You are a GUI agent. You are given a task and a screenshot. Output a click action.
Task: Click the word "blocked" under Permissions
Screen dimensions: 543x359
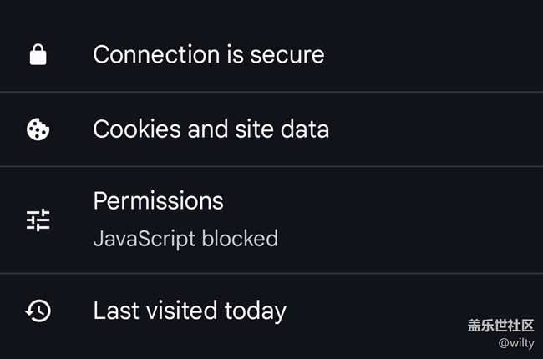pos(240,238)
